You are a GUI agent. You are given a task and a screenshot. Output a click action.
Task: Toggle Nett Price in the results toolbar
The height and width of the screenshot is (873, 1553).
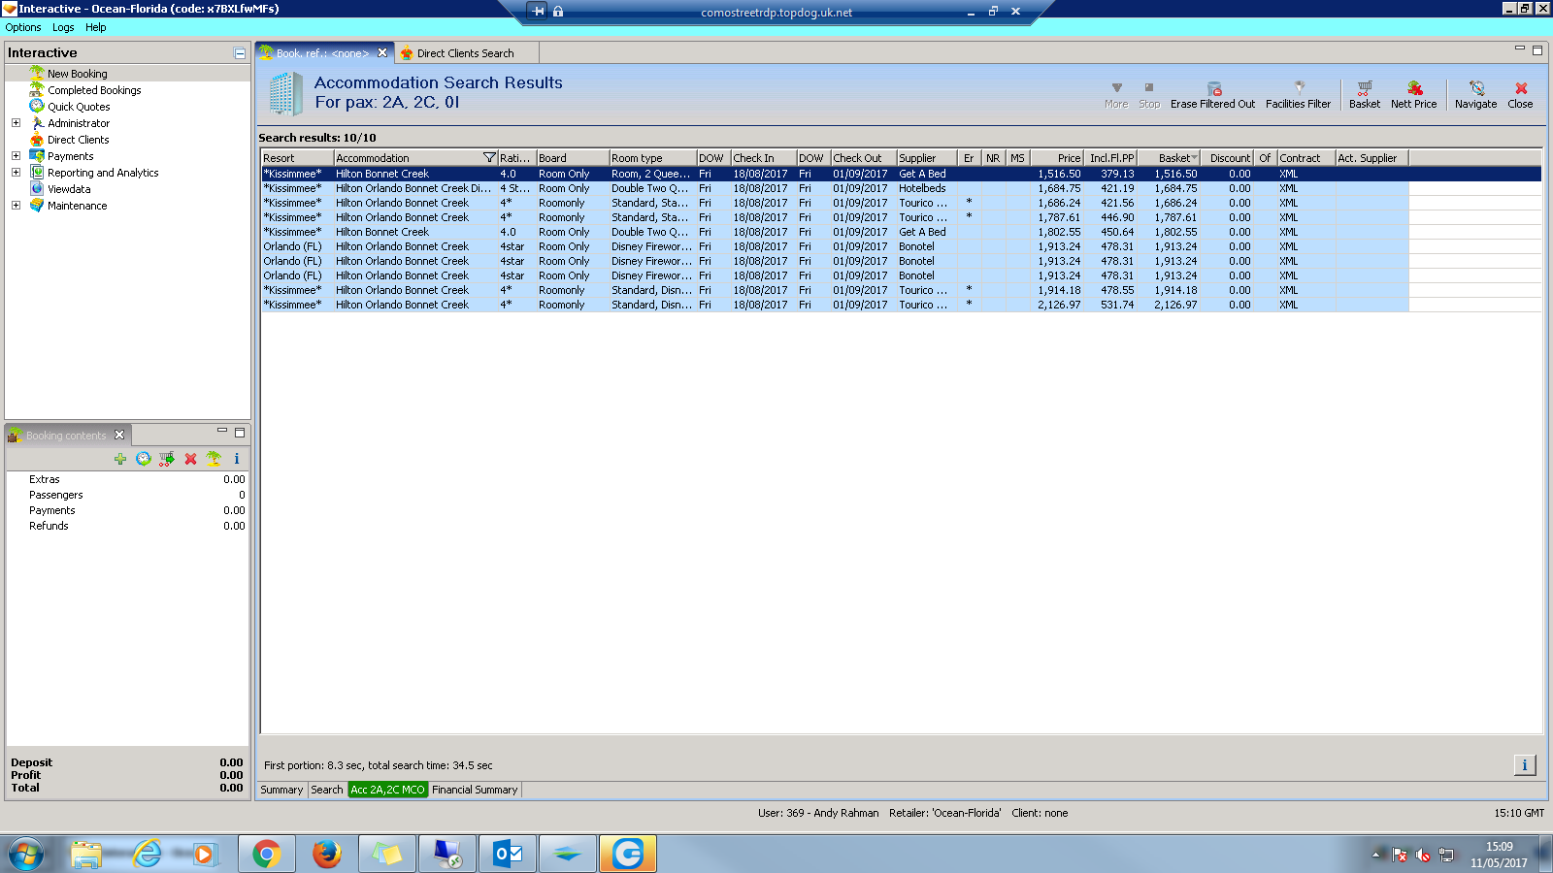[x=1413, y=95]
